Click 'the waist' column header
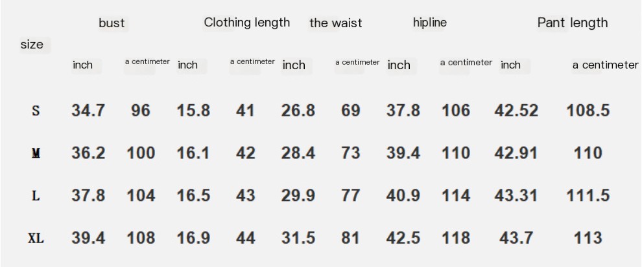 click(336, 23)
